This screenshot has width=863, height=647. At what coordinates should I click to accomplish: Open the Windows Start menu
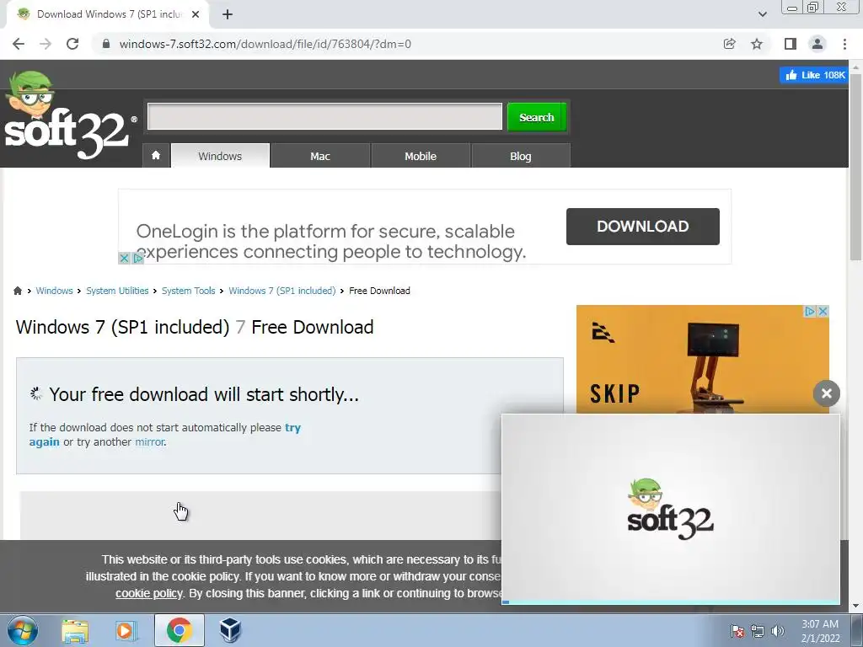23,630
